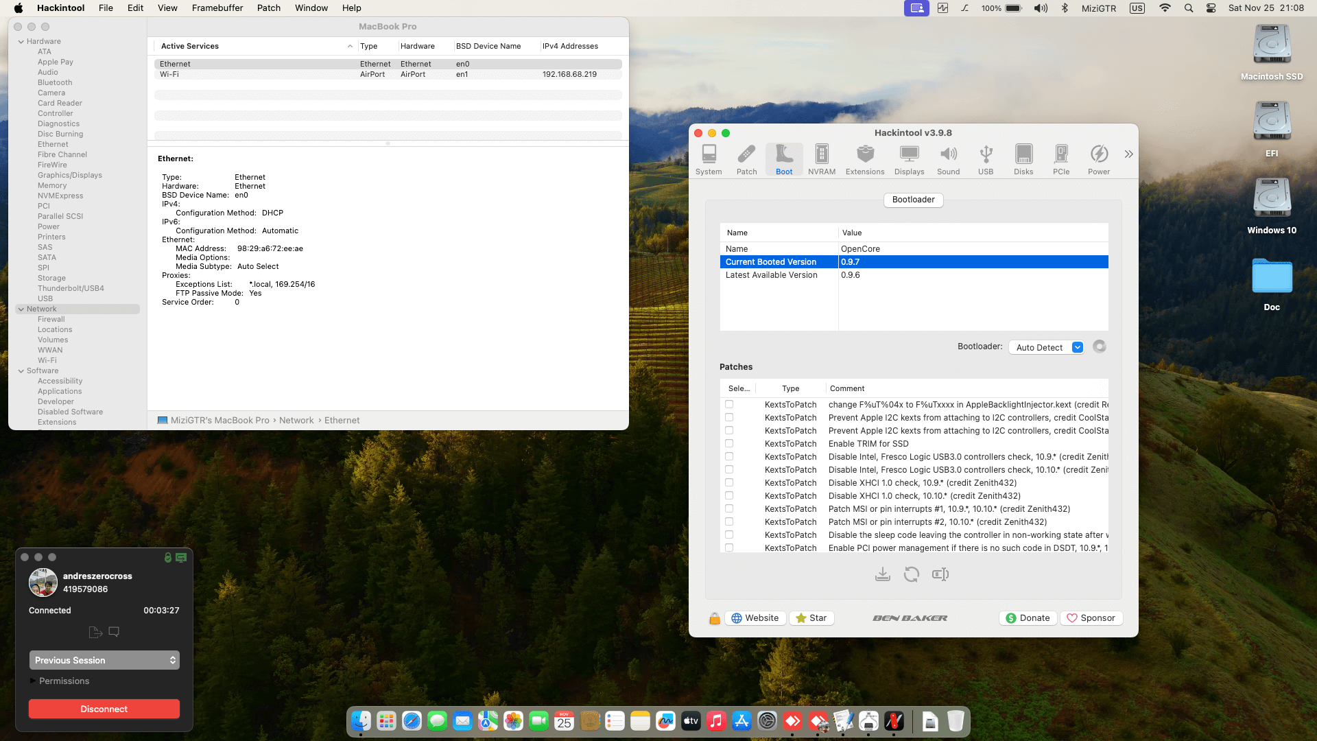Screen dimensions: 1317x741
Task: Click the circular button next to Auto Detect
Action: (1100, 346)
